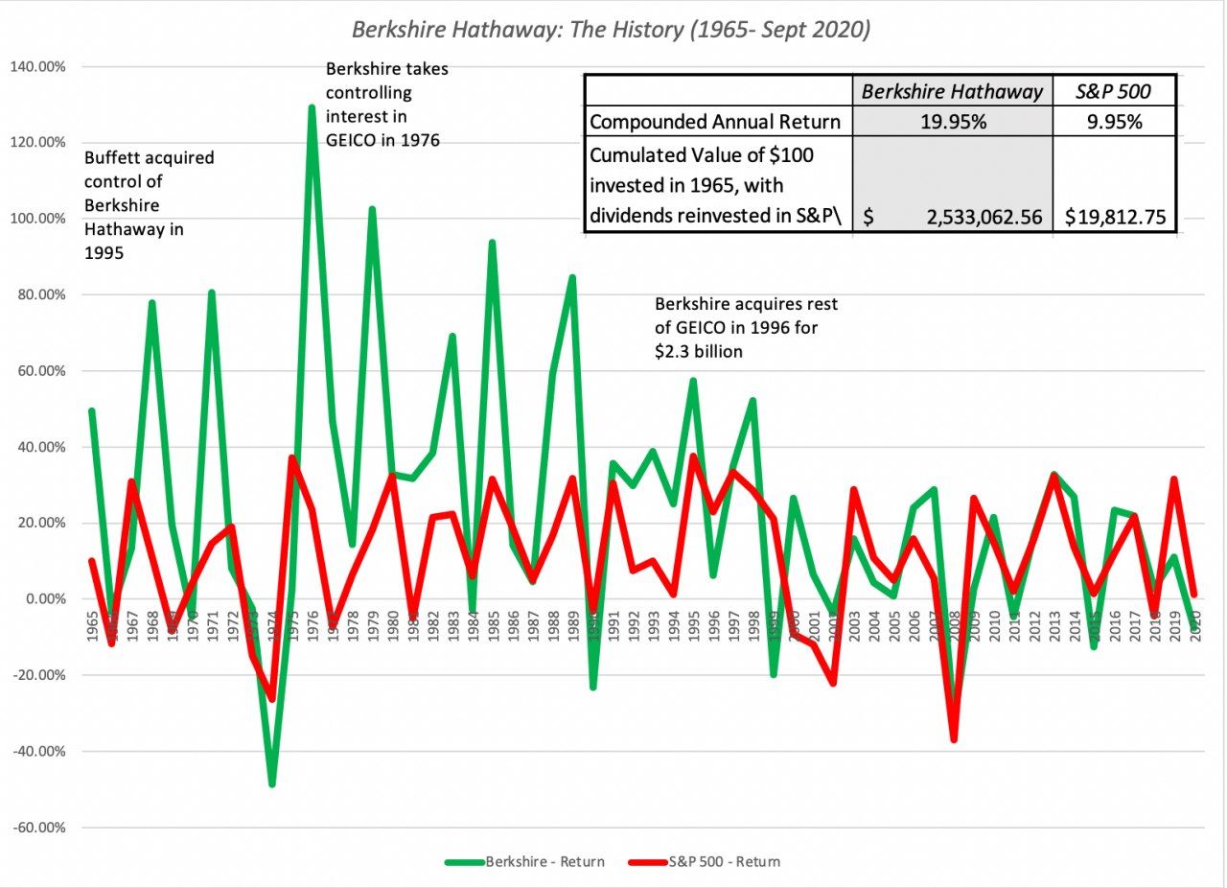Click the -40.00% y-axis label
This screenshot has width=1227, height=888.
pos(38,752)
